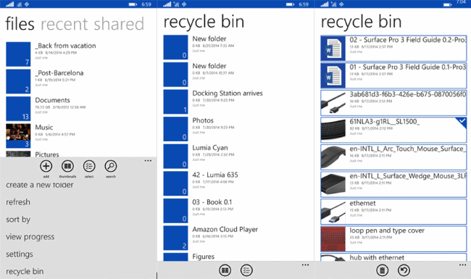471x279 pixels.
Task: Open 'settings' from the app menu
Action: pos(20,254)
